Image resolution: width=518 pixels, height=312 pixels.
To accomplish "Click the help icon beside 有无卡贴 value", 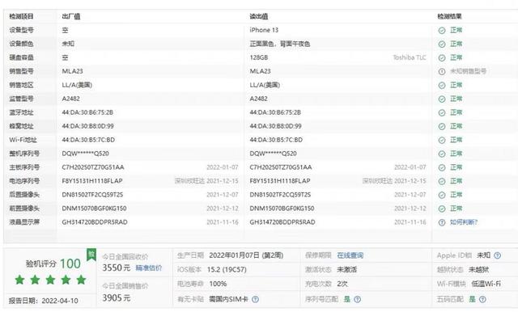I will (x=256, y=299).
